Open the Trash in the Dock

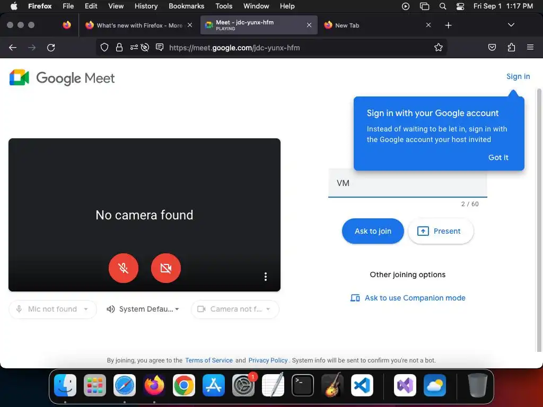[x=478, y=385]
